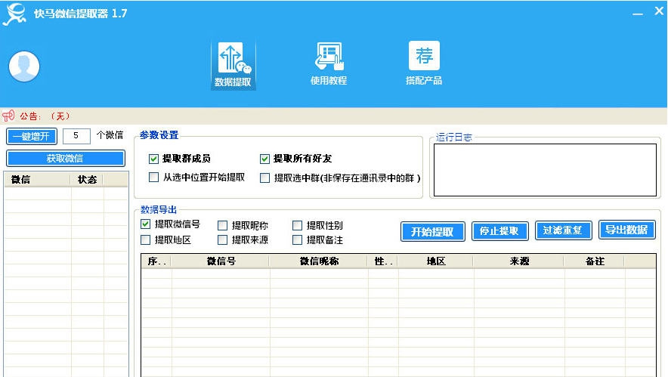Screen dimensions: 668x377
Task: Uncheck 提取所有好友 checkbox
Action: pos(264,159)
